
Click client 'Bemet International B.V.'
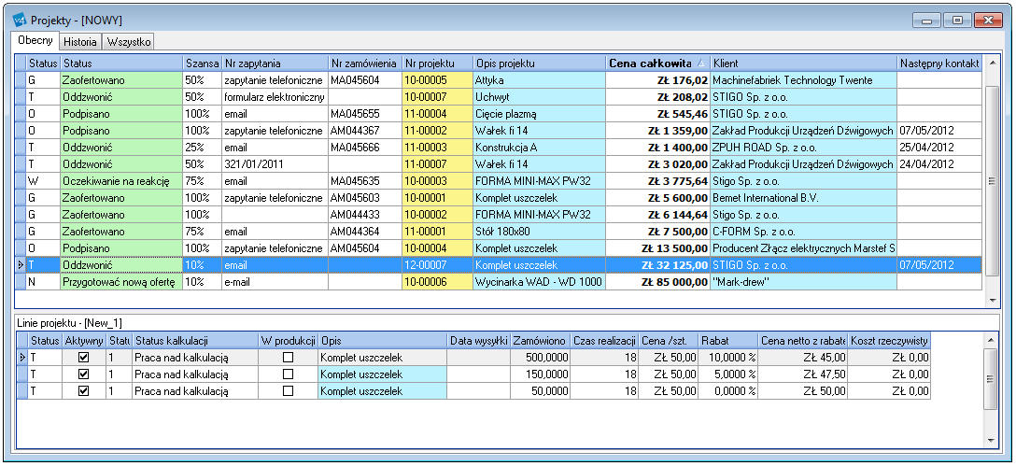(803, 198)
